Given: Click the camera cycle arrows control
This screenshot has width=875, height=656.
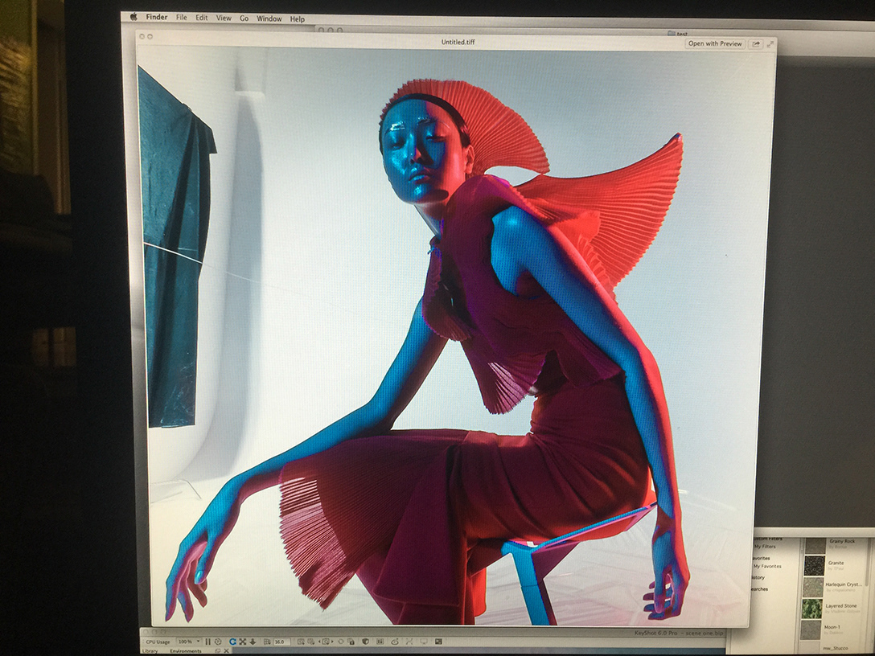Looking at the screenshot, I should [326, 642].
